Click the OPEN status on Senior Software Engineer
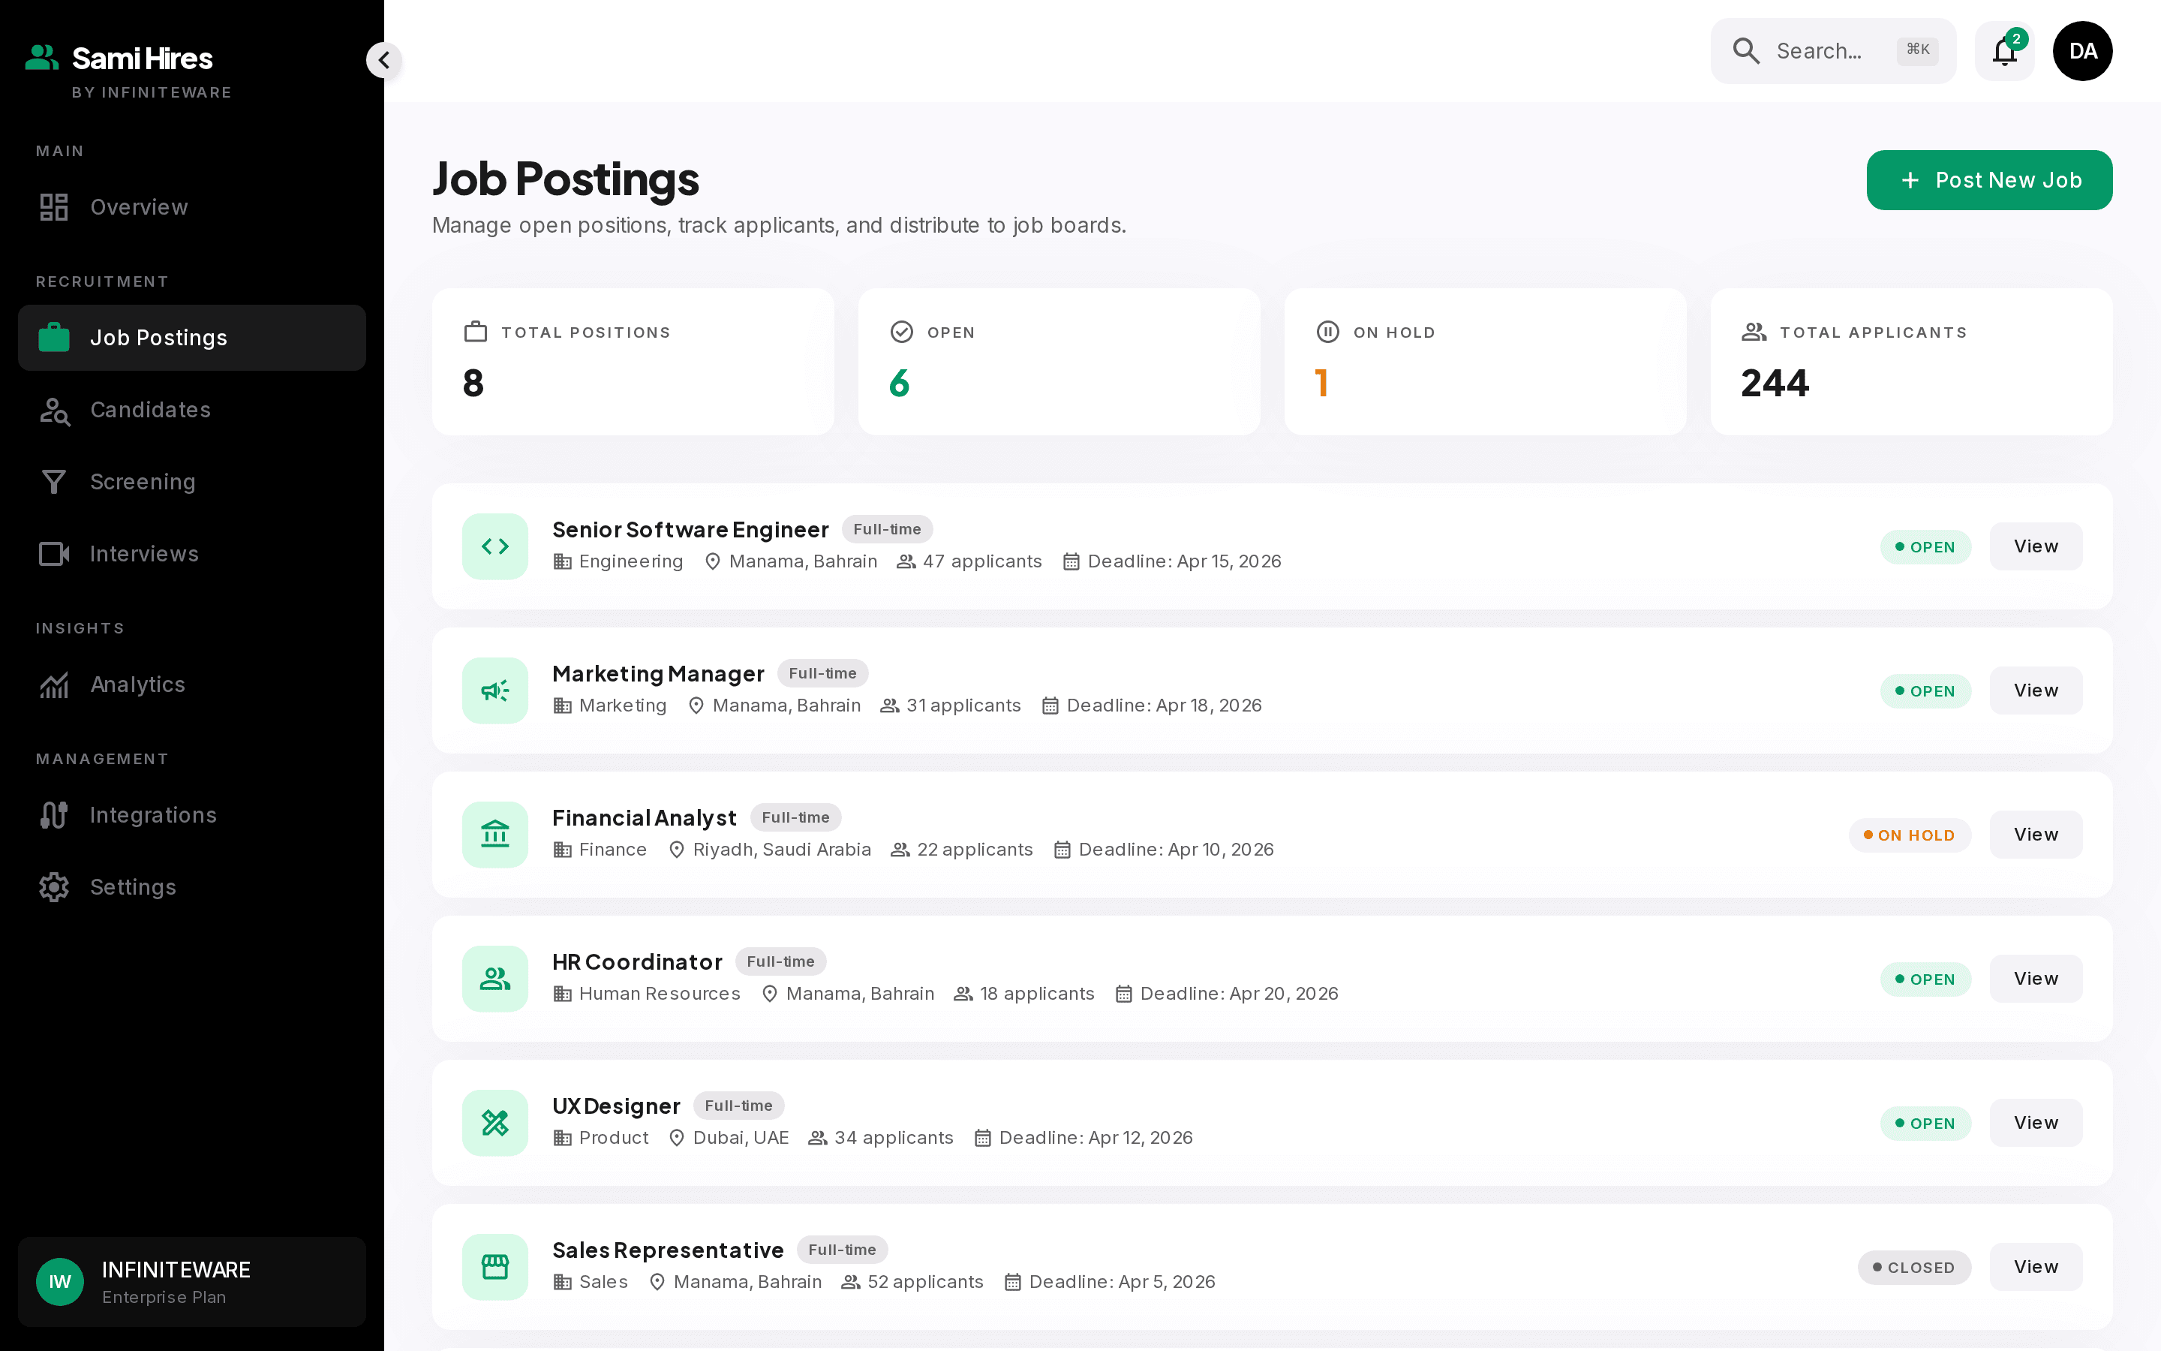2161x1351 pixels. coord(1925,547)
